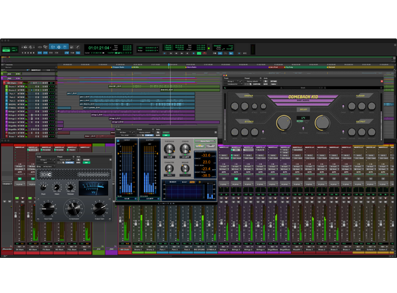Viewport: 397px width, 293px height.
Task: Open the limiter preset selector dropdown
Action: [205, 141]
